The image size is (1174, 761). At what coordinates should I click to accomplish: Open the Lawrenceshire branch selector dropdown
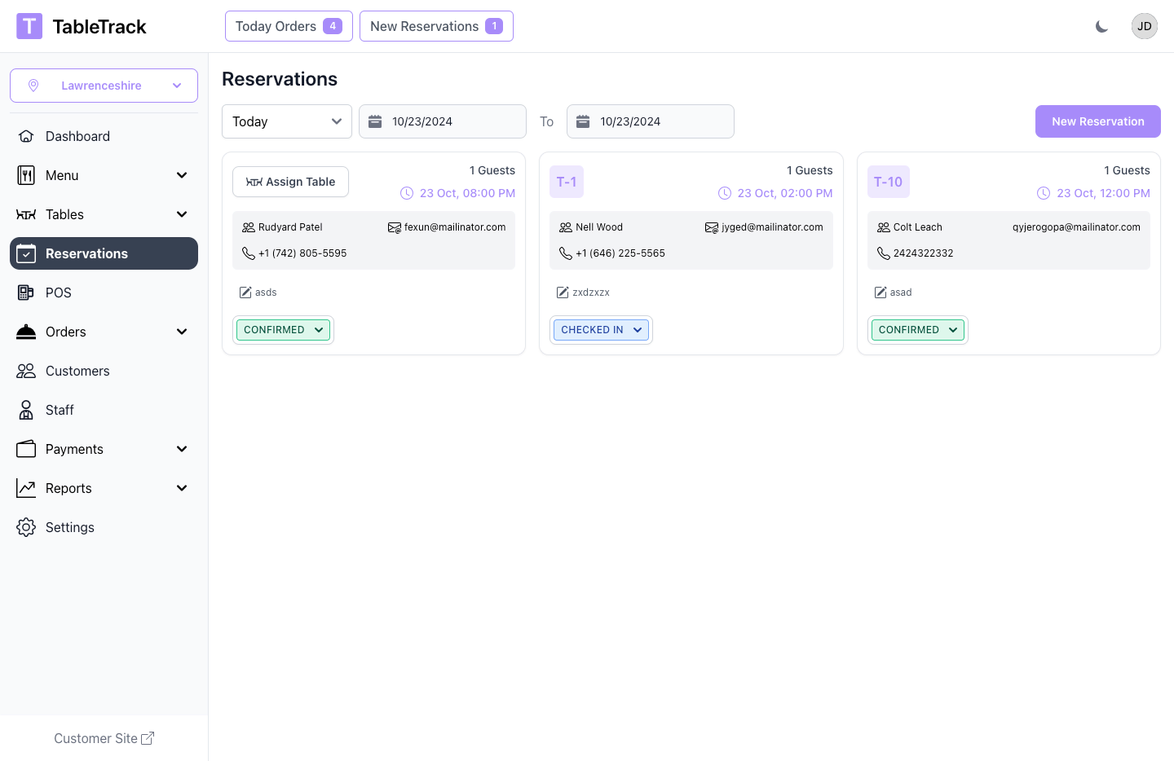pos(104,86)
